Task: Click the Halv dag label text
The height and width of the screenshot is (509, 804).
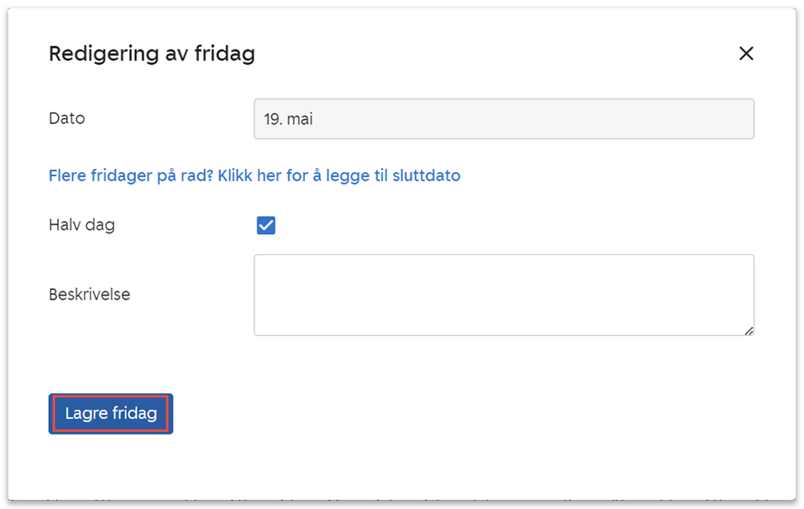Action: (x=82, y=225)
